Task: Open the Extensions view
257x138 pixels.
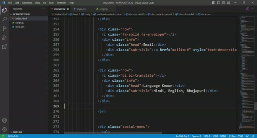Action: pos(5,47)
